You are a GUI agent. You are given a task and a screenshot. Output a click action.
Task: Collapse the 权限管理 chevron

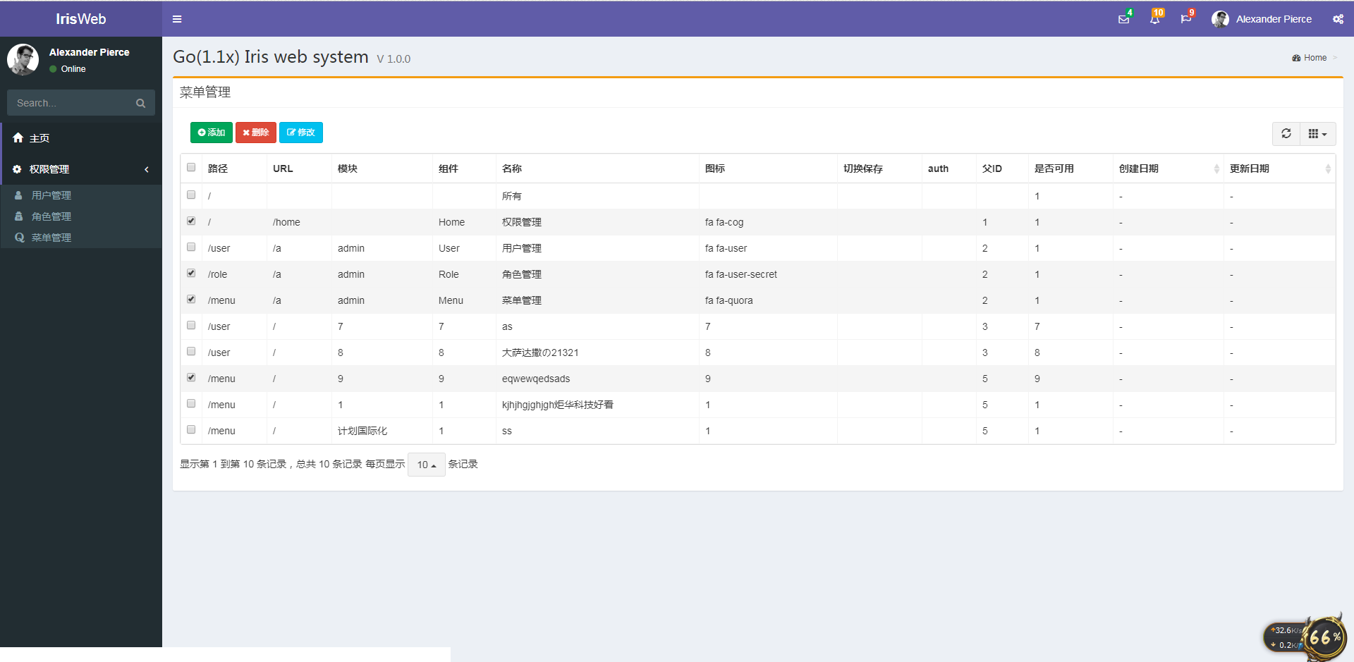[x=147, y=169]
